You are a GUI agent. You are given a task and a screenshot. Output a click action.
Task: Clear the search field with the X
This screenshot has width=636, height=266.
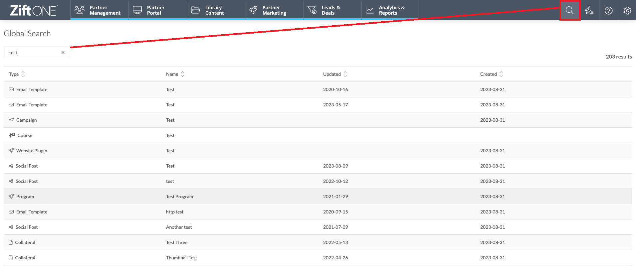pyautogui.click(x=63, y=53)
